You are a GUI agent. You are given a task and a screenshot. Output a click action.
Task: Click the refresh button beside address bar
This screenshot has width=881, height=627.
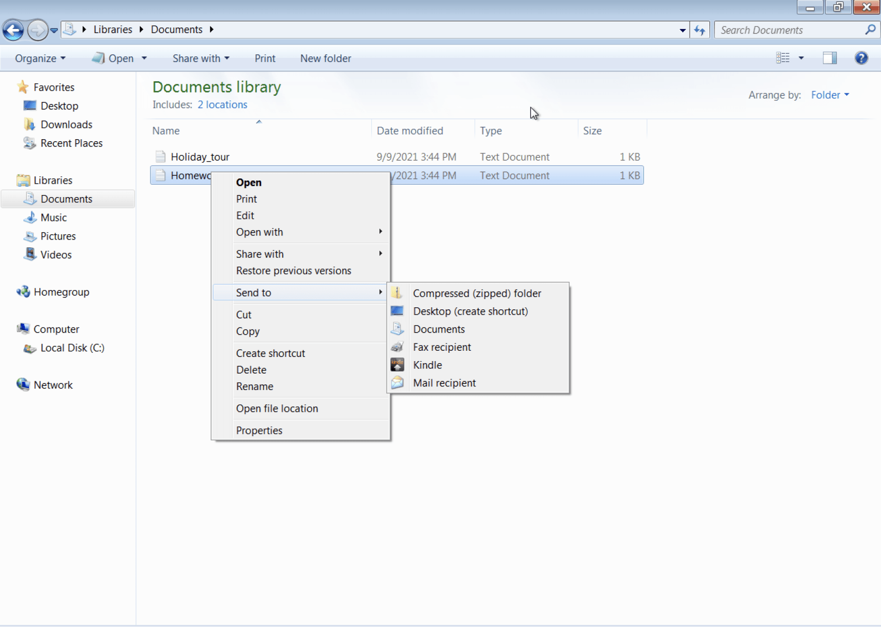click(700, 30)
